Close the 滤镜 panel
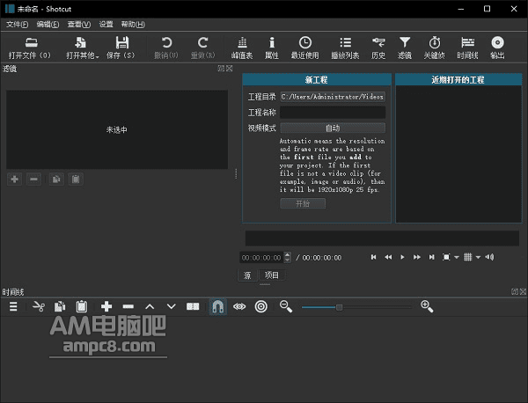Image resolution: width=528 pixels, height=403 pixels. click(230, 69)
